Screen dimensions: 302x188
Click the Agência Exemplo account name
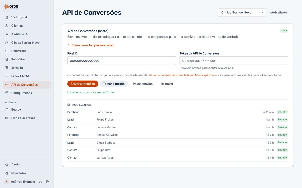tap(23, 182)
